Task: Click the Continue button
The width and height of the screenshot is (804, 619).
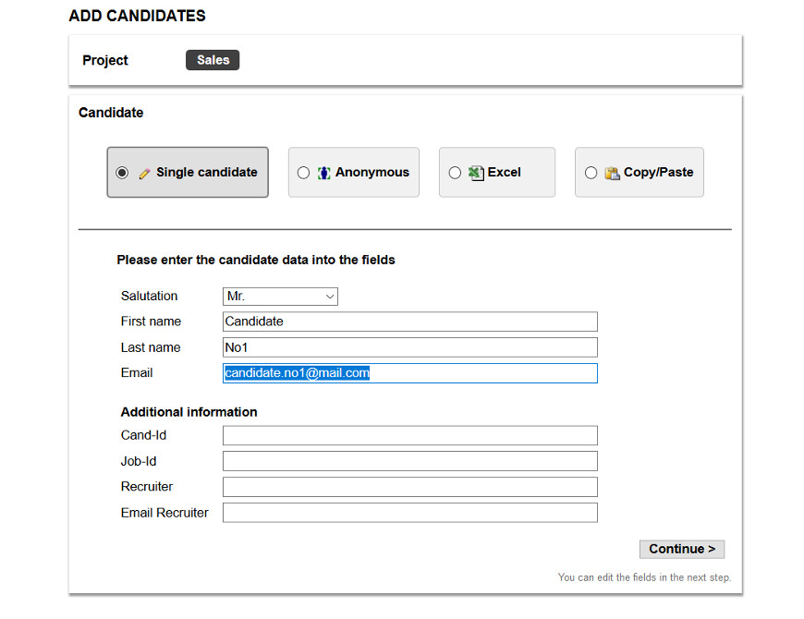Action: click(682, 549)
